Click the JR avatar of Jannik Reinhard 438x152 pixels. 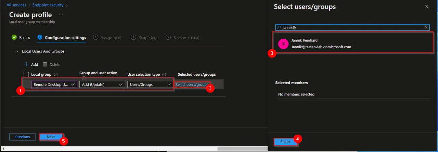click(283, 44)
